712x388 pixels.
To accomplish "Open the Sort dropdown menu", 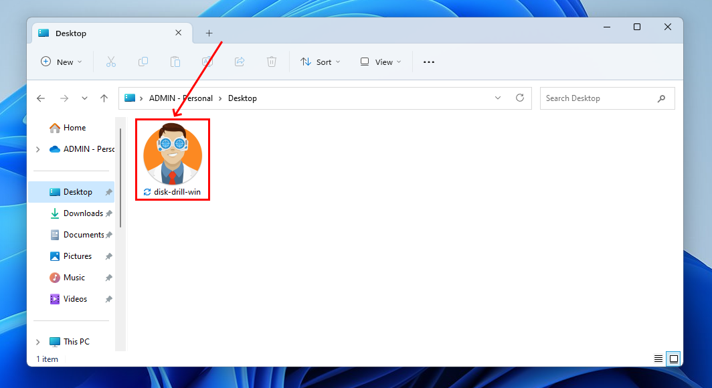I will pos(320,62).
